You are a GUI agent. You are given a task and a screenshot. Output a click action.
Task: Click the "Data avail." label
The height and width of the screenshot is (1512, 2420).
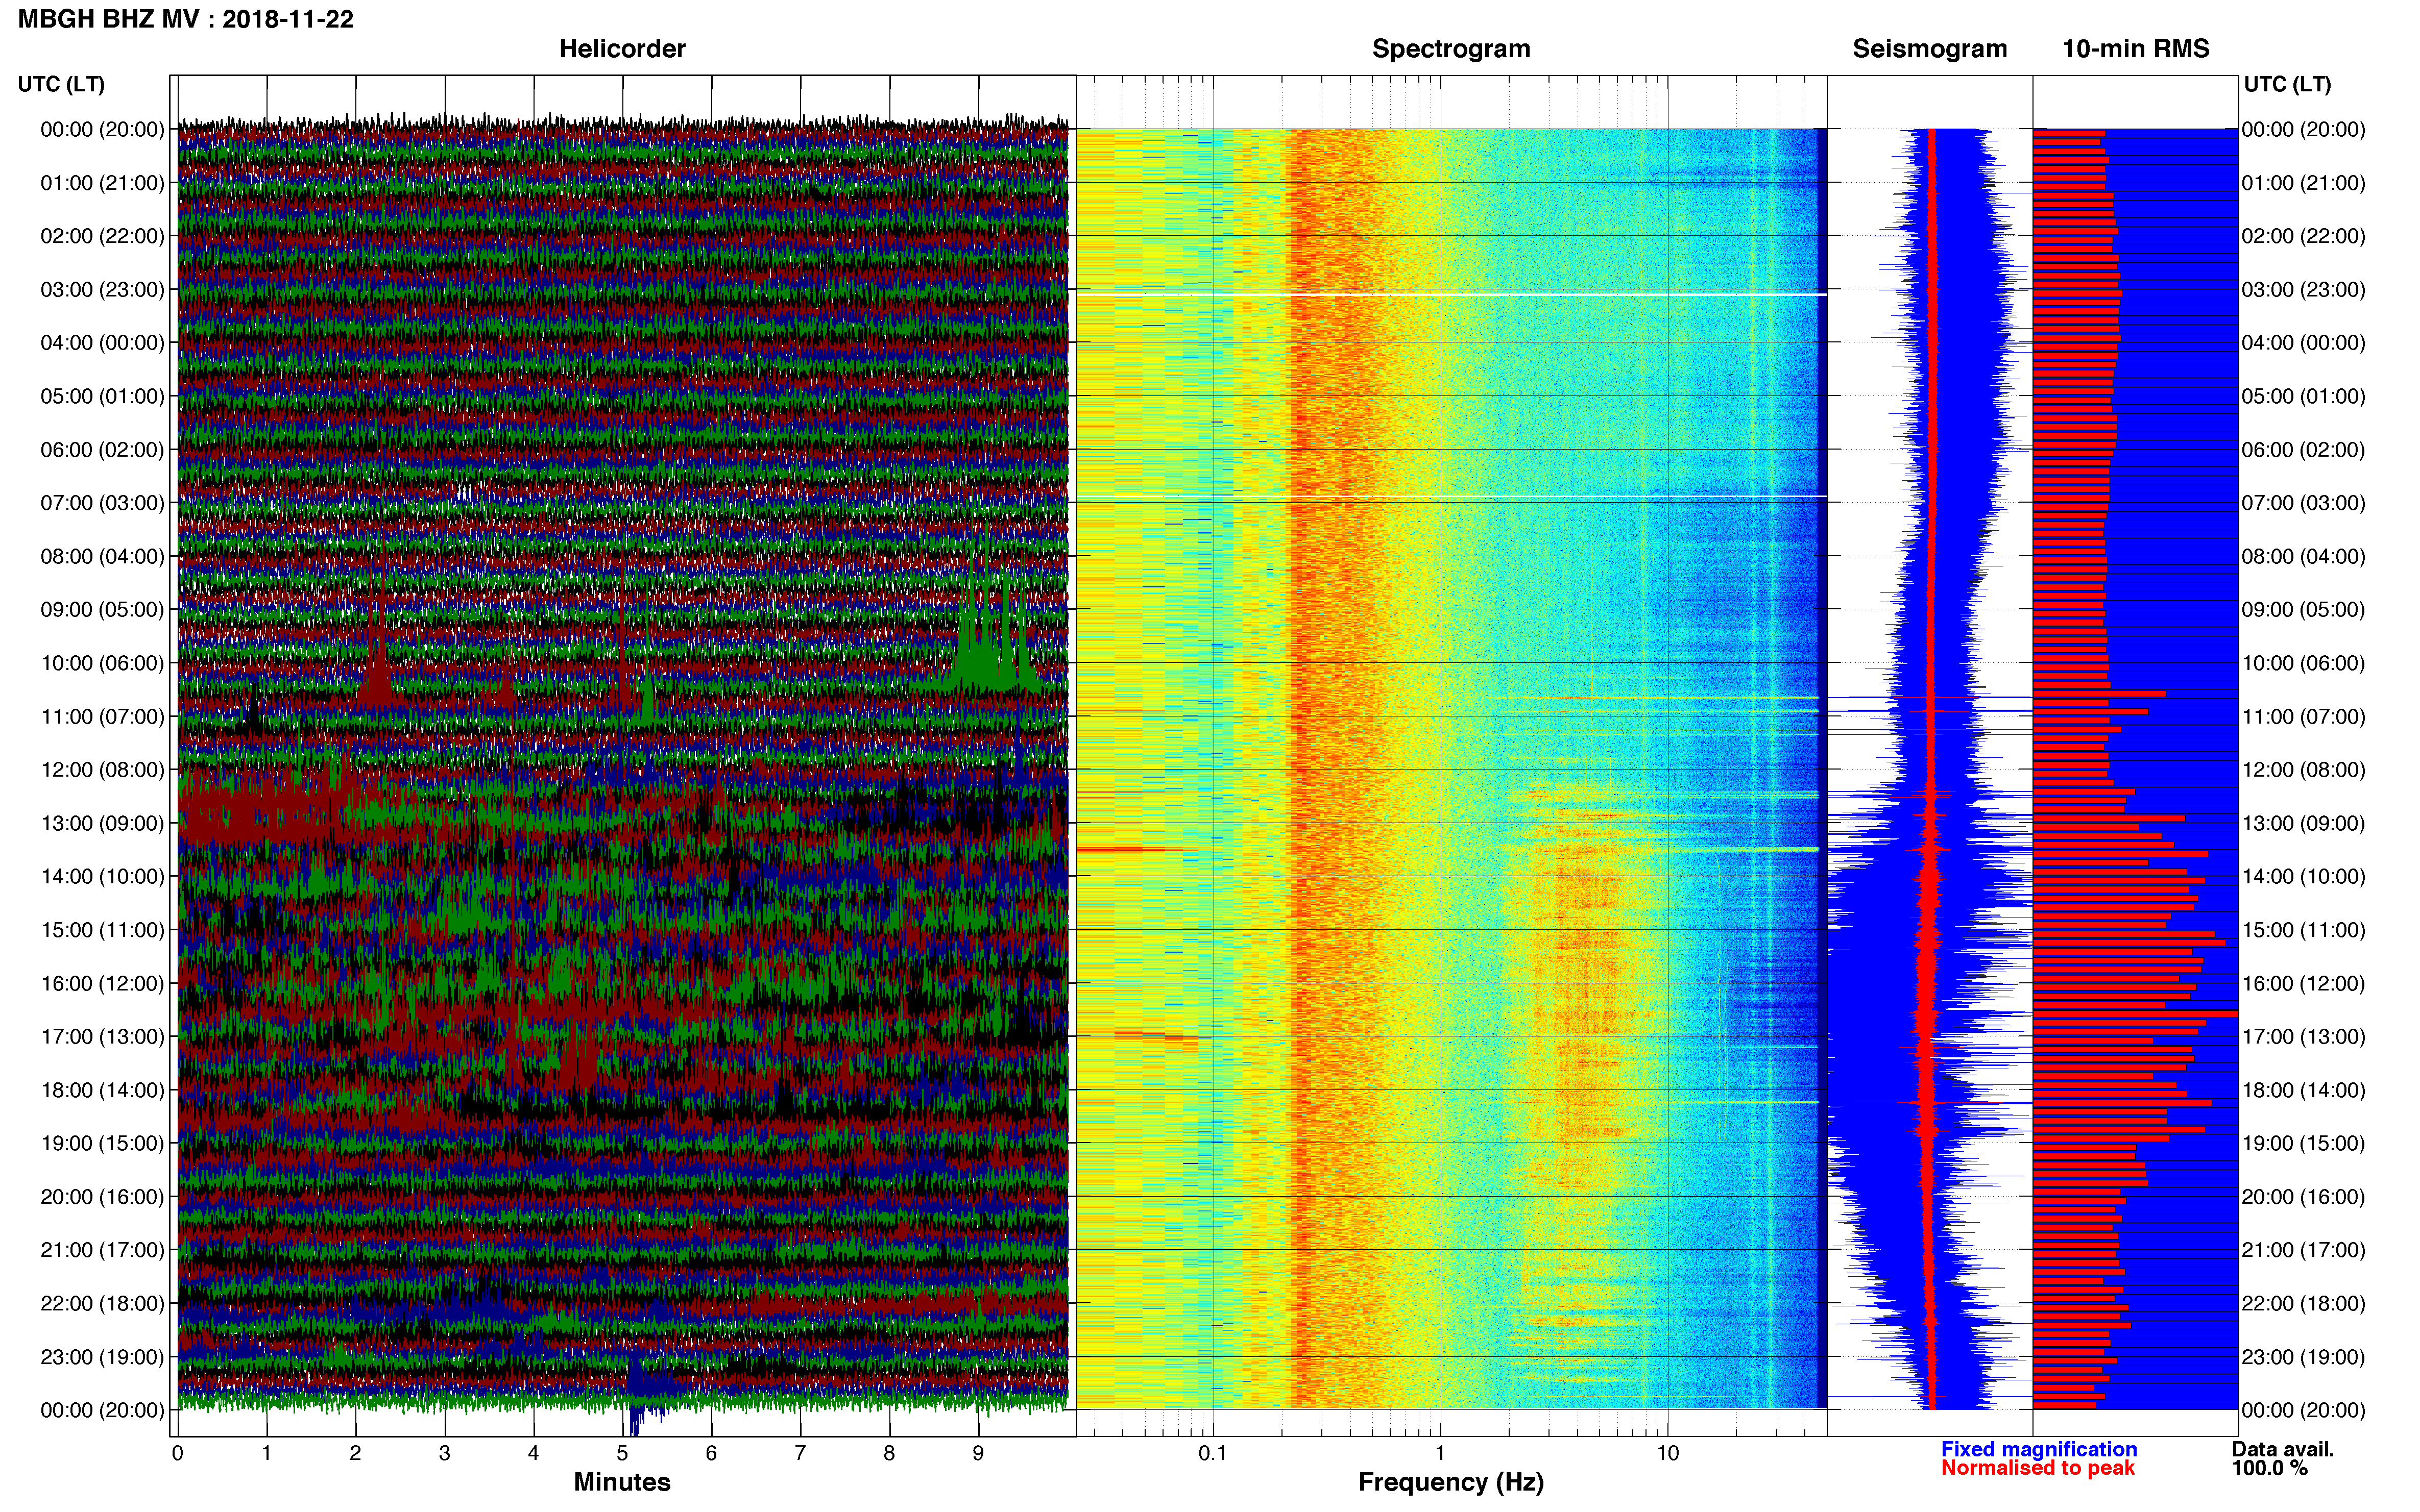[x=2283, y=1449]
